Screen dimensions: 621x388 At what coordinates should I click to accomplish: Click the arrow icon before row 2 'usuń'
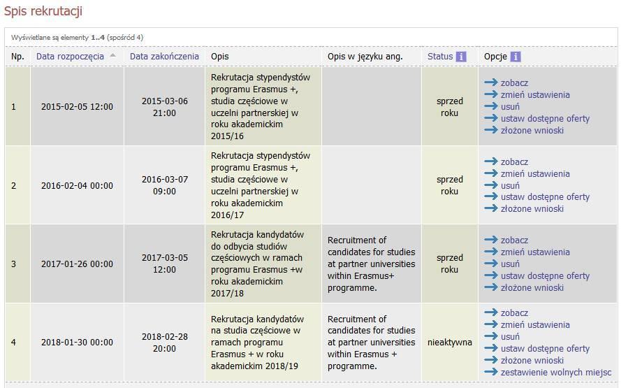point(490,185)
